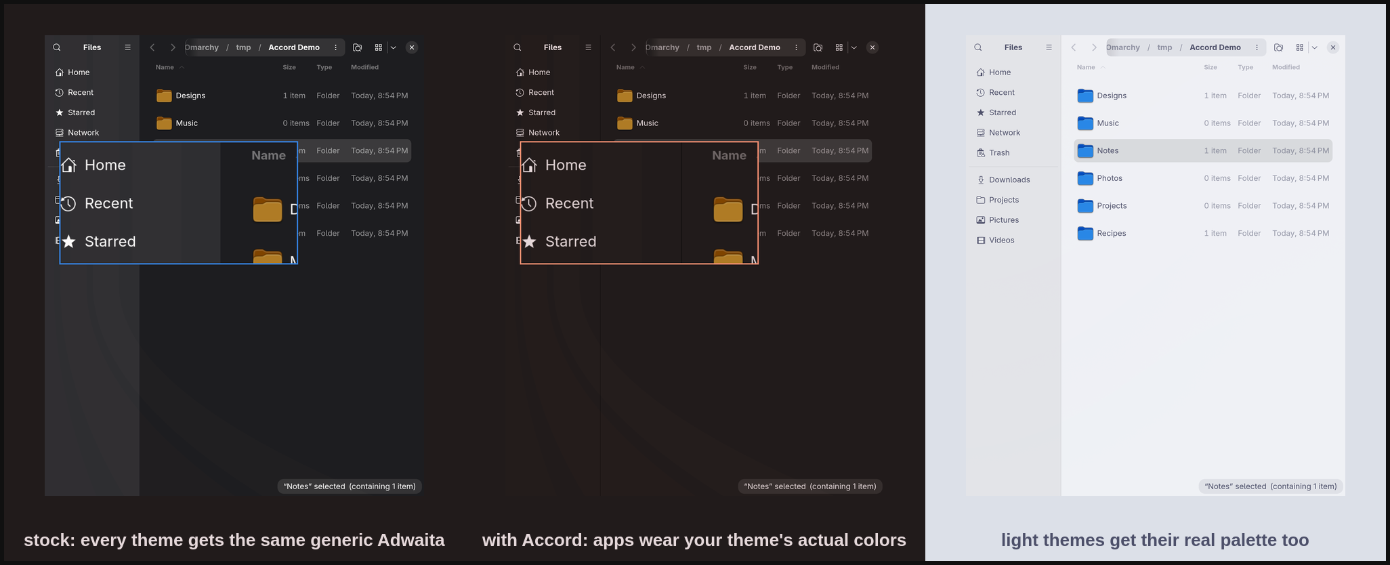Open hamburger menu in the Accord window sidebar
This screenshot has width=1390, height=565.
click(x=588, y=47)
